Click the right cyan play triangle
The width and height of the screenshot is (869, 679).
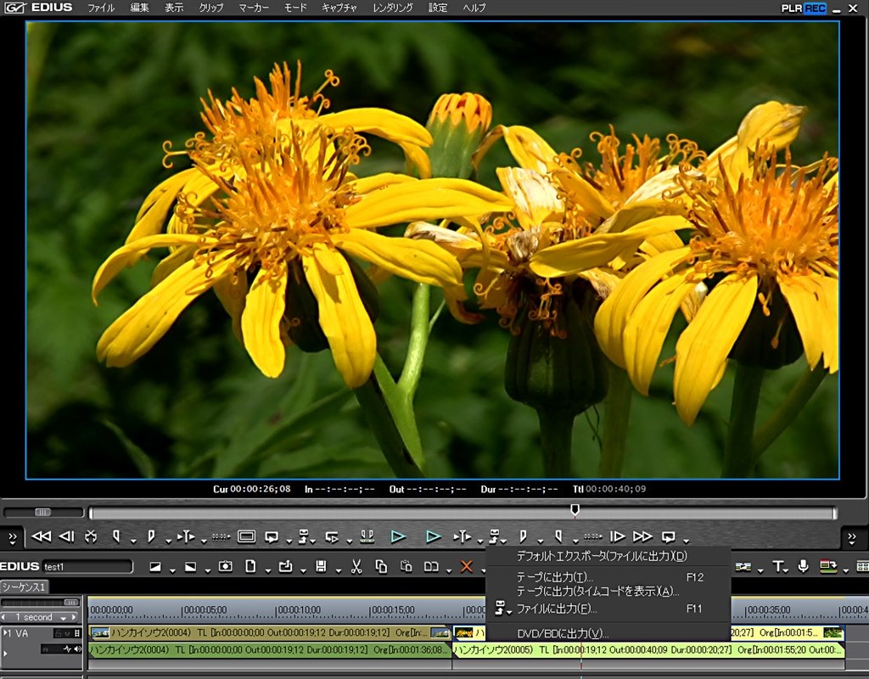click(434, 536)
